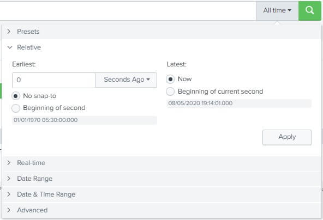The image size is (323, 220).
Task: Expand the Date Range chevron arrow
Action: coord(9,179)
